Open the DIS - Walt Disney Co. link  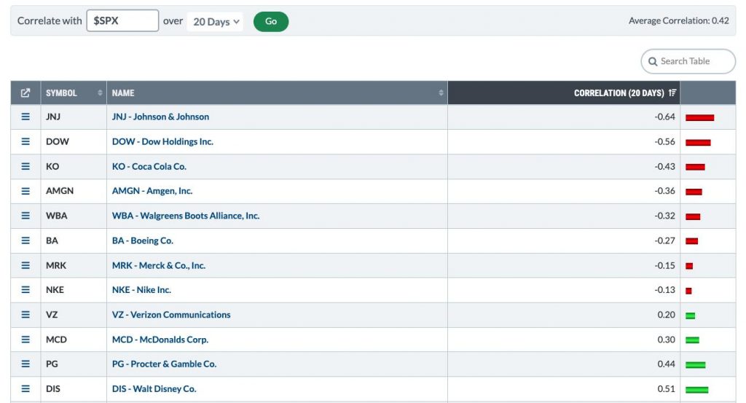[x=154, y=388]
